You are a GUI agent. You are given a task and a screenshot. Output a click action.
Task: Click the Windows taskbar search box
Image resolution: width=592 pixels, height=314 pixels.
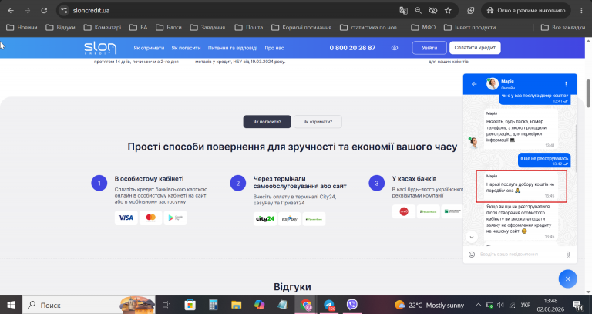[x=89, y=305]
